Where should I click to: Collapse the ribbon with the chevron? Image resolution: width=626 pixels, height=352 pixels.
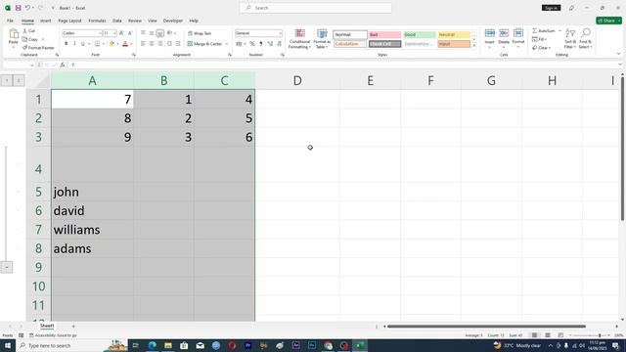(x=618, y=55)
